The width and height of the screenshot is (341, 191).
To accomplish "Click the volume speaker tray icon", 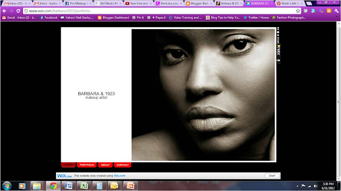I will point(315,186).
